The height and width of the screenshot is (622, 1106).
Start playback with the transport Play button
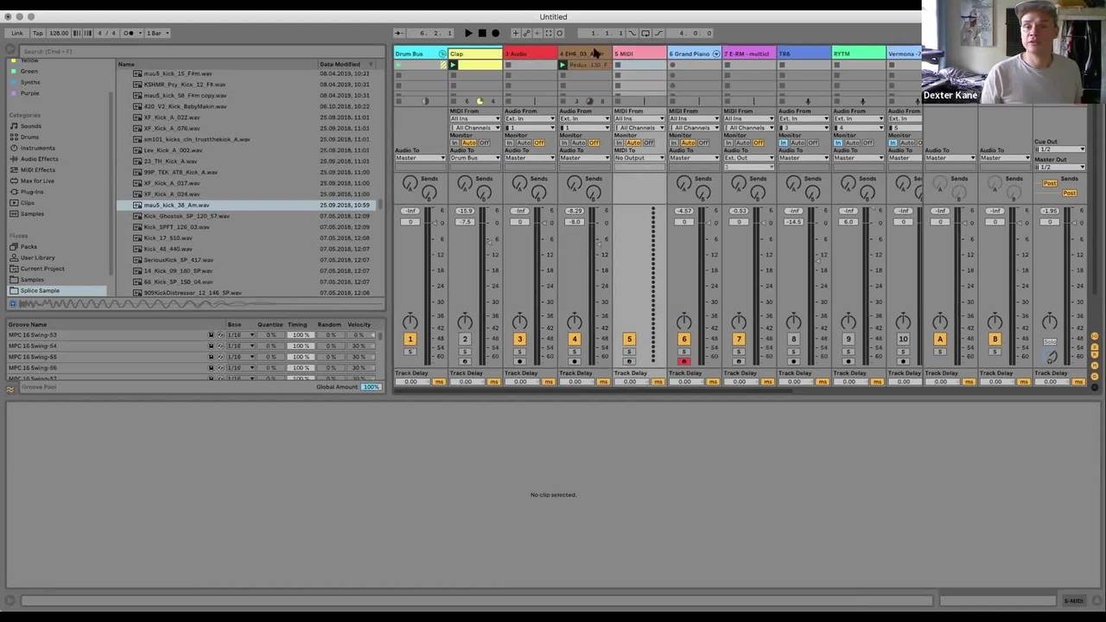tap(468, 33)
